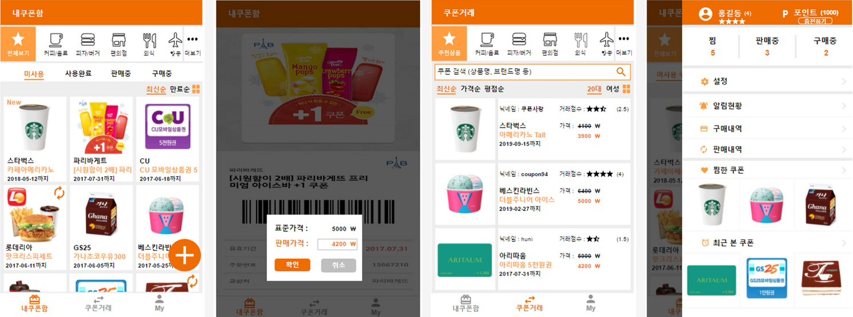The image size is (853, 317).
Task: Open the chevron on the 설정 row
Action: click(x=844, y=82)
